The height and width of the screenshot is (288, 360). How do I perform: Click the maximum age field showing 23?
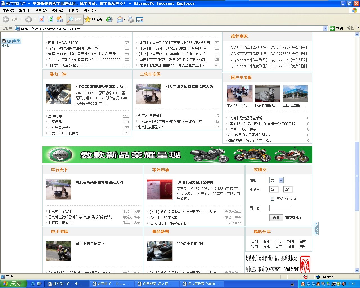click(x=288, y=190)
